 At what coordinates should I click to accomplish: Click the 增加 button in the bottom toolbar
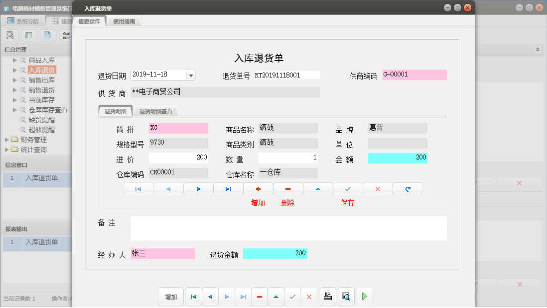click(171, 297)
